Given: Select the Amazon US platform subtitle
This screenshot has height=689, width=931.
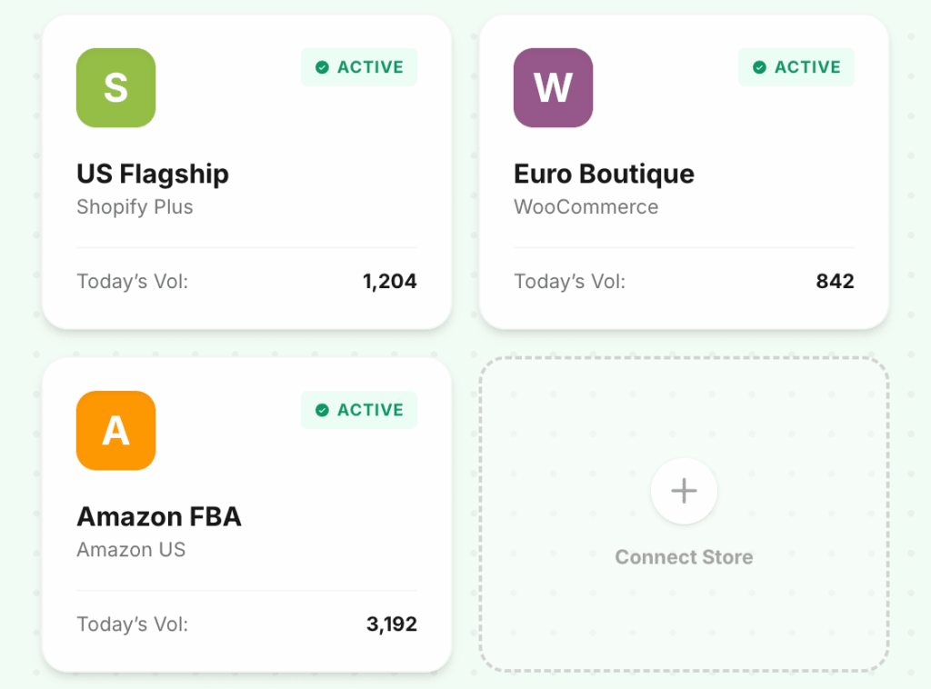Looking at the screenshot, I should (131, 550).
